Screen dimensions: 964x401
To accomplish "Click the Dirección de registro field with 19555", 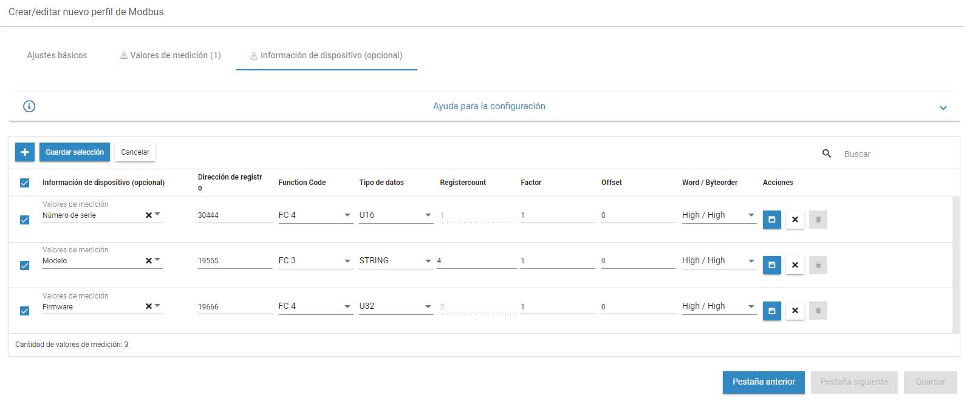I will tap(234, 261).
